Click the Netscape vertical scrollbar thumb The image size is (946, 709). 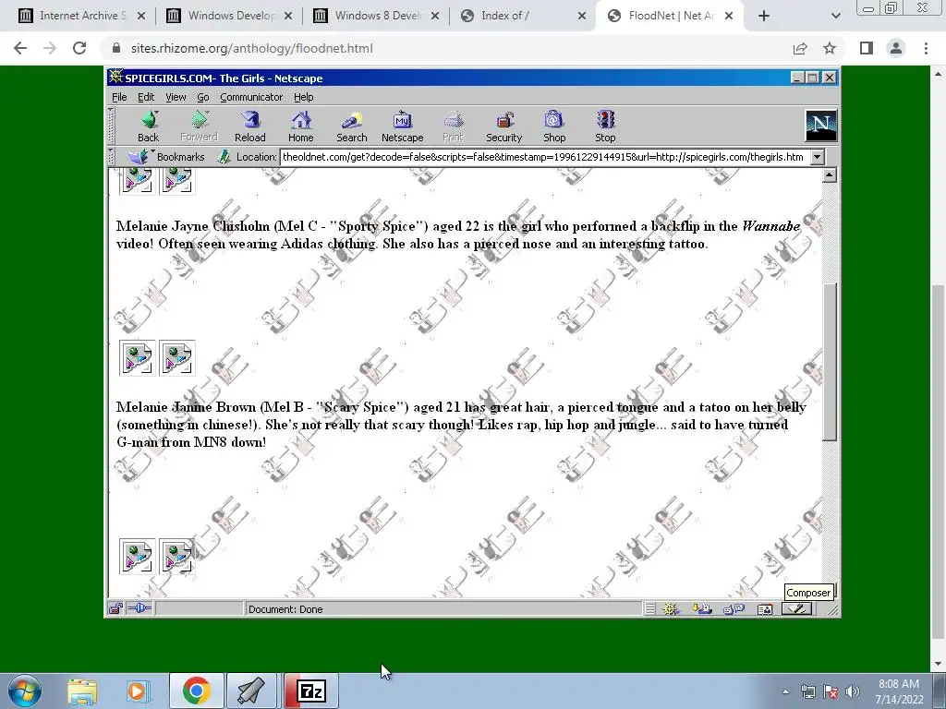pos(829,362)
